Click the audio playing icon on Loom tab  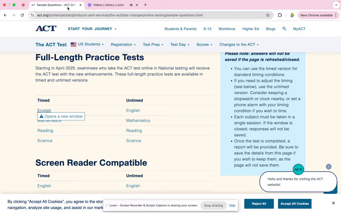tap(131, 5)
